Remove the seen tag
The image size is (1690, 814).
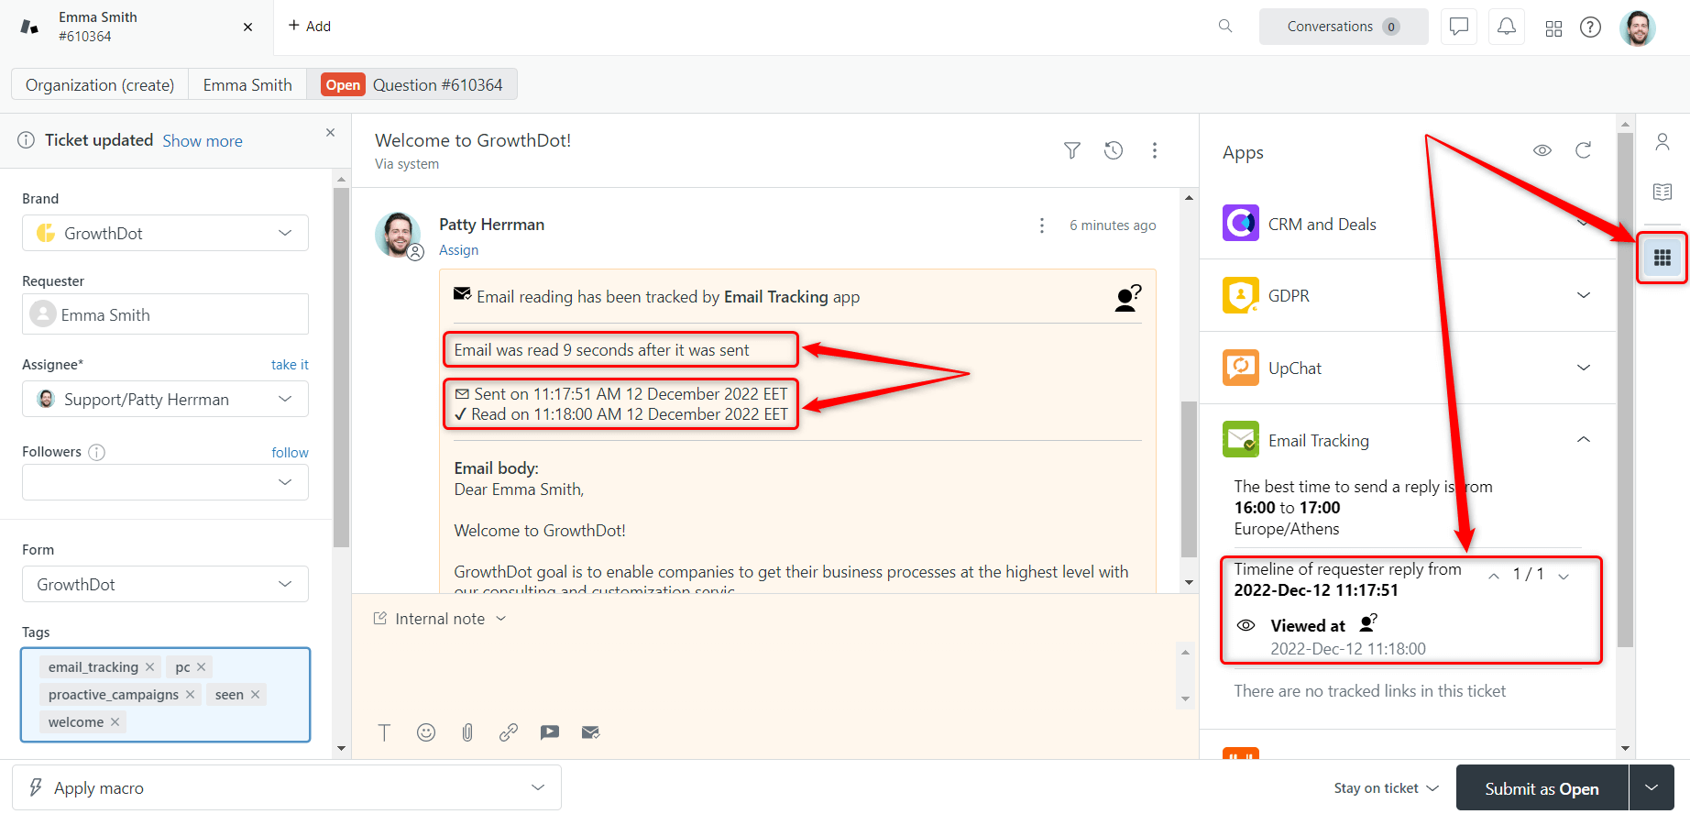[x=255, y=695]
